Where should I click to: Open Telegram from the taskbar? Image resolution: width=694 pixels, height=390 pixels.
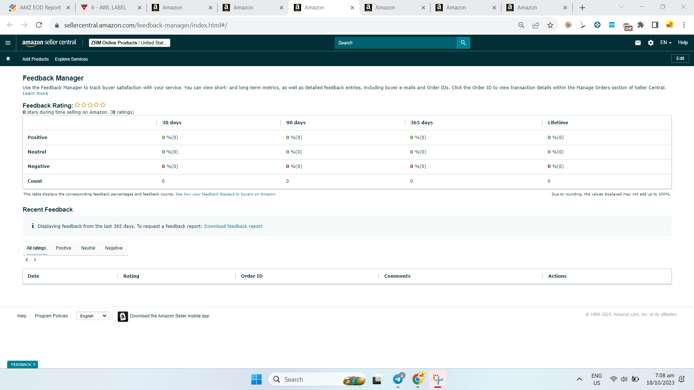pyautogui.click(x=398, y=379)
